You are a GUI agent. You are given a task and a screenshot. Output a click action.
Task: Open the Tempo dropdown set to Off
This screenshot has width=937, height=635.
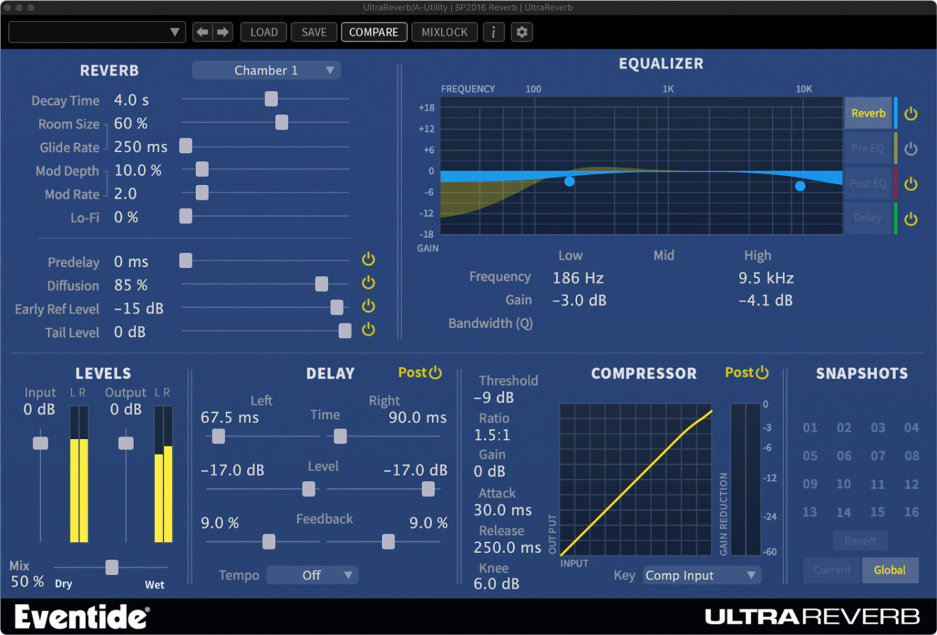(312, 575)
